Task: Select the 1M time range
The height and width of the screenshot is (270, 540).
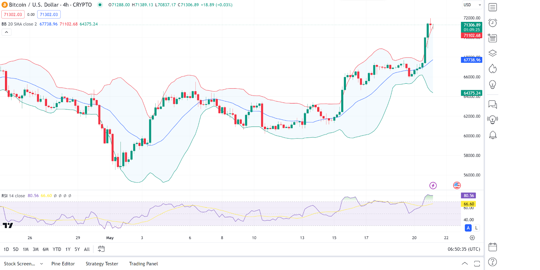Action: pyautogui.click(x=26, y=249)
